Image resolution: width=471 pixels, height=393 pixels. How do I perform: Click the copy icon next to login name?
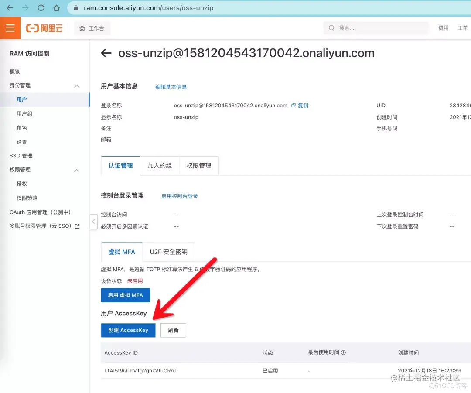coord(293,106)
